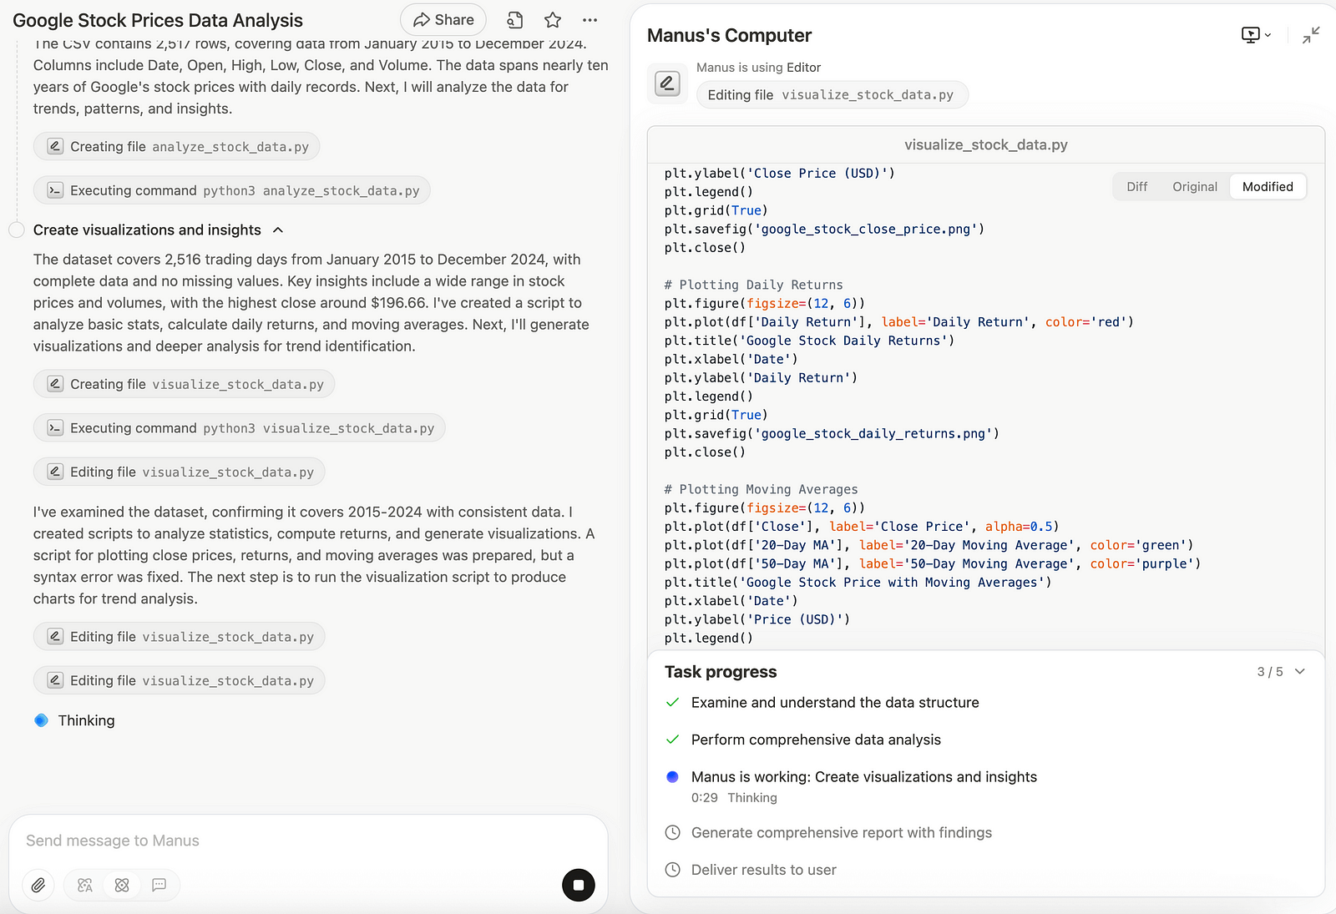Click the message input 'Send message to Manus'
The height and width of the screenshot is (914, 1336).
tap(308, 841)
